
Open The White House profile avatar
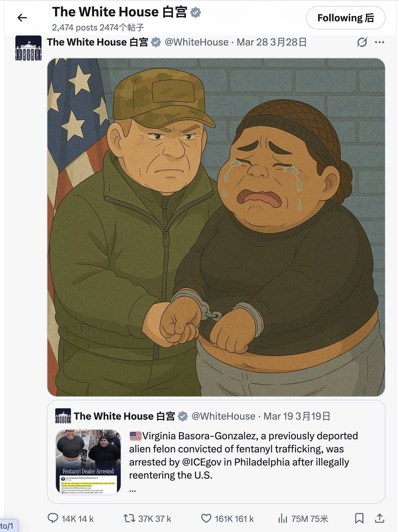click(x=28, y=48)
